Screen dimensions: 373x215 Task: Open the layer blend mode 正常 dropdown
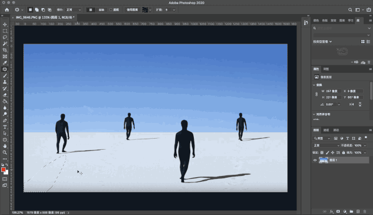(x=326, y=146)
